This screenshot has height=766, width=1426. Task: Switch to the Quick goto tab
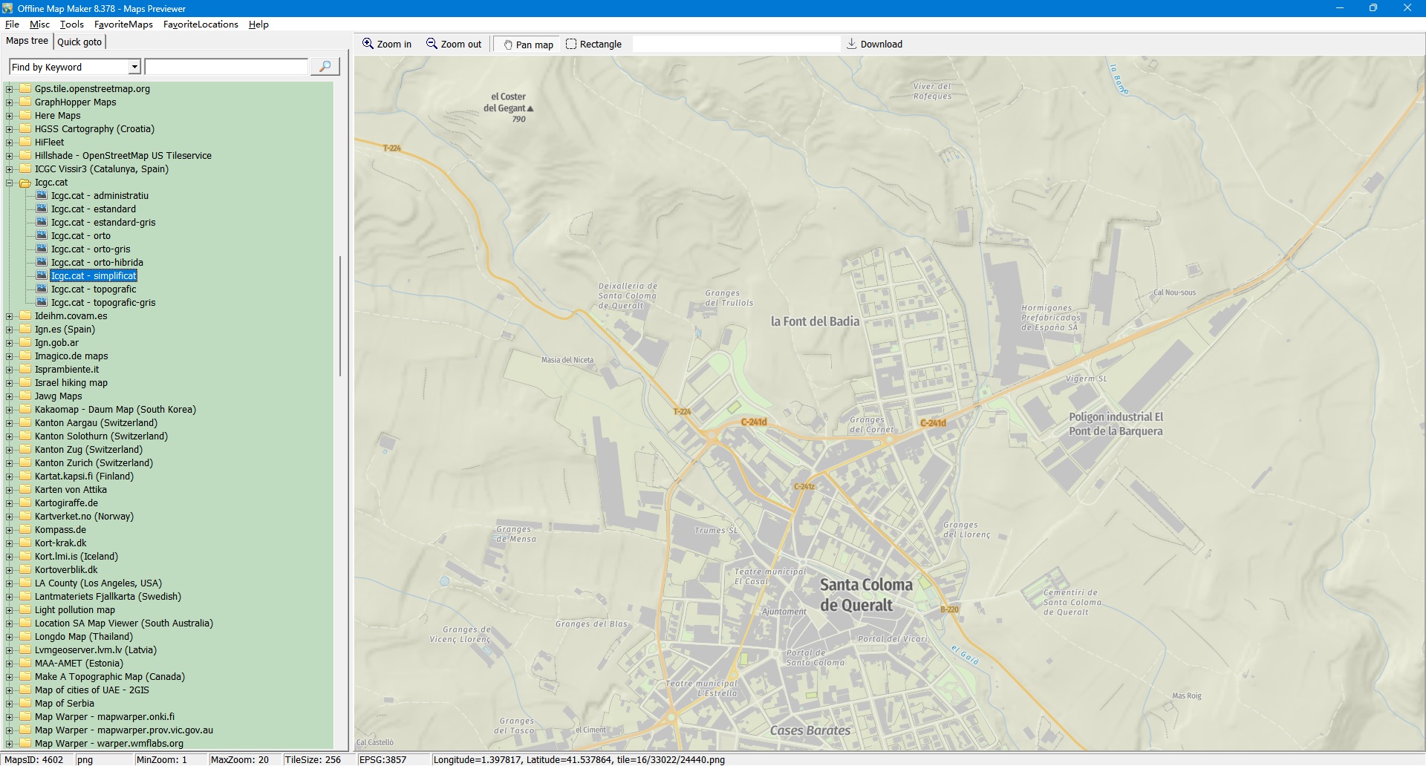79,42
